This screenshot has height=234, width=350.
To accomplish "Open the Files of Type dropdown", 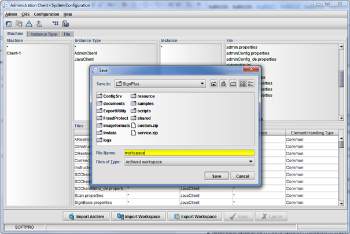I will [x=250, y=162].
